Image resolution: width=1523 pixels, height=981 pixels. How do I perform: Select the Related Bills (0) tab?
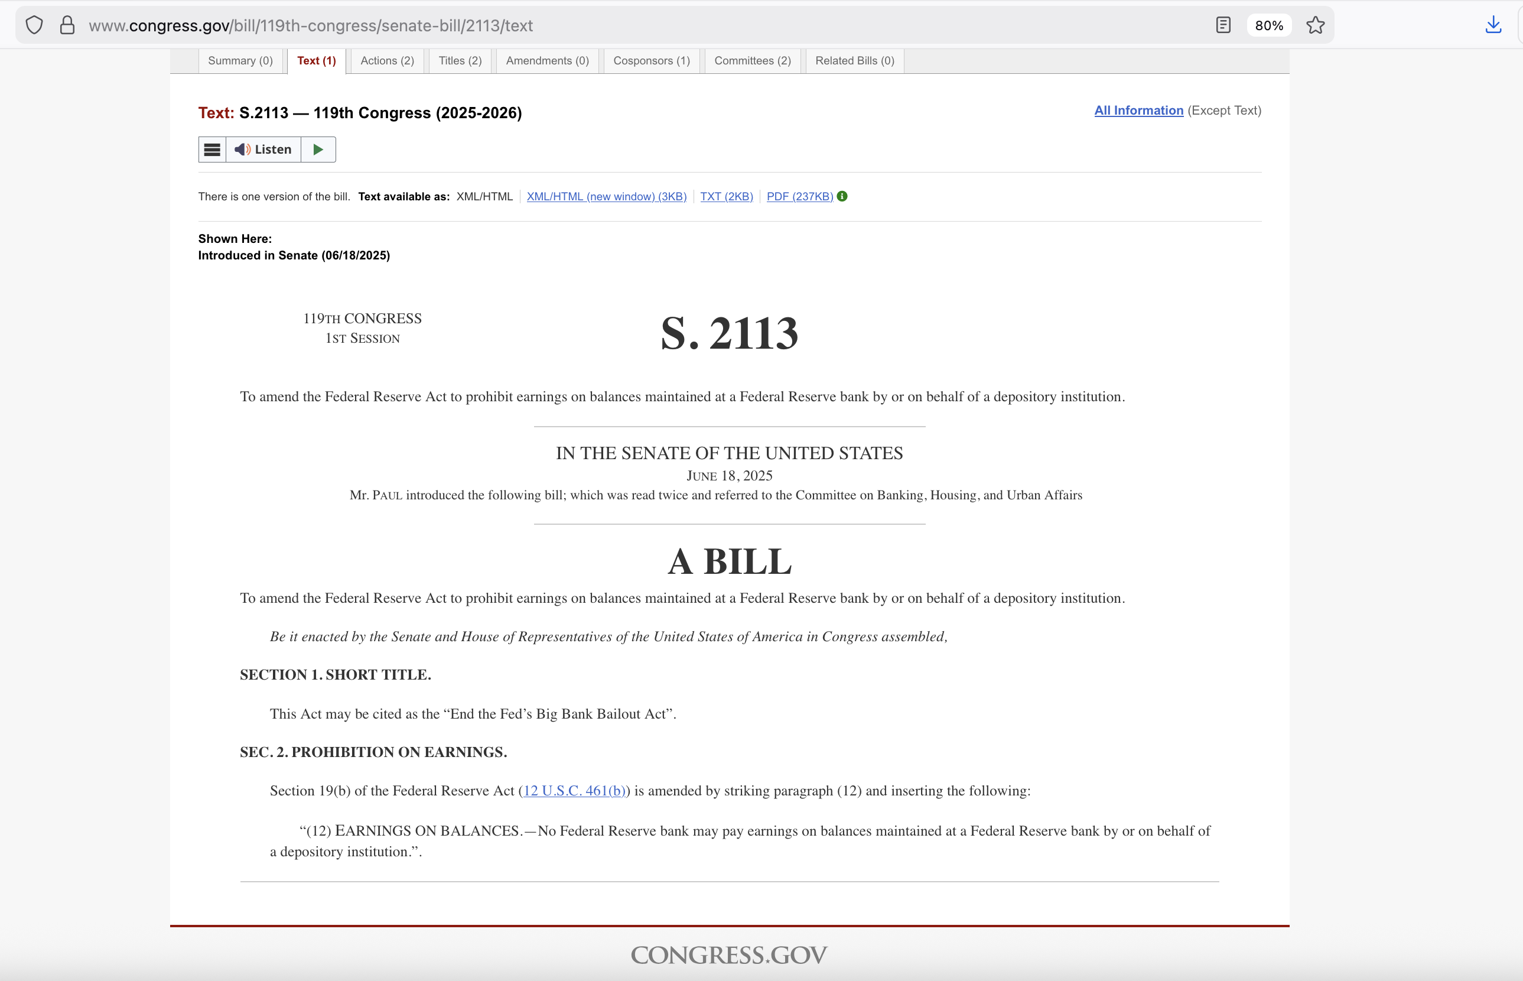[854, 61]
